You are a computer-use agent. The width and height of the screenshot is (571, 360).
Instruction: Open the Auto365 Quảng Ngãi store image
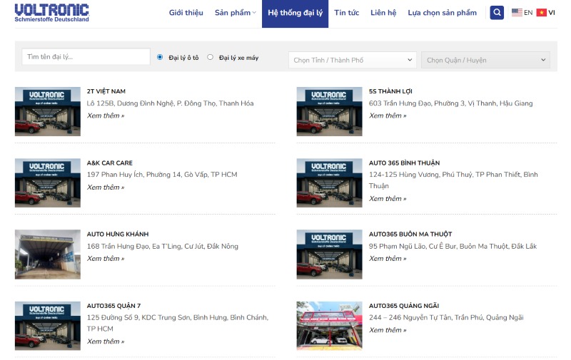329,326
